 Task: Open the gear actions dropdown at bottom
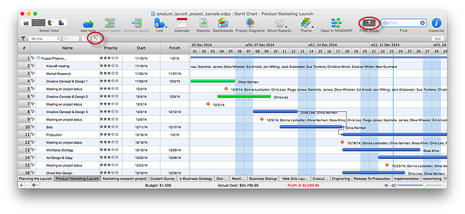click(x=35, y=185)
